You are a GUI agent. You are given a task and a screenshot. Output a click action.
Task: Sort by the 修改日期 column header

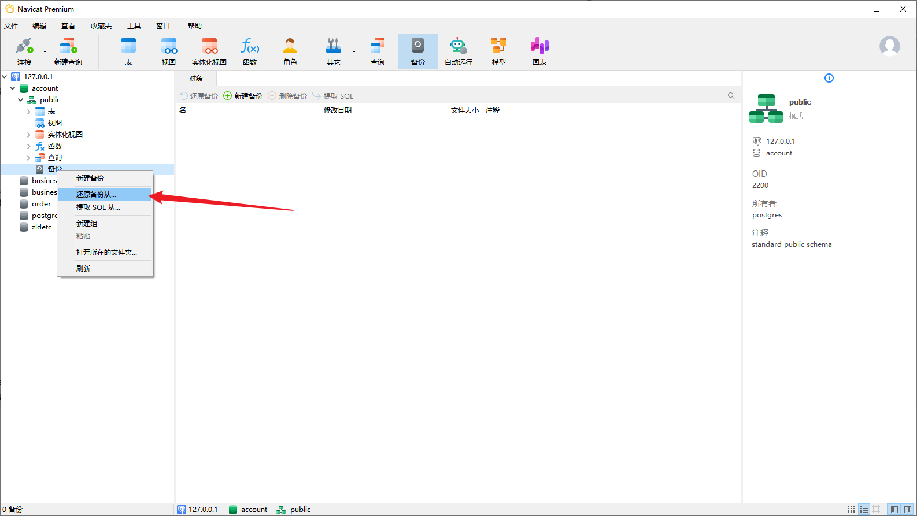click(360, 110)
